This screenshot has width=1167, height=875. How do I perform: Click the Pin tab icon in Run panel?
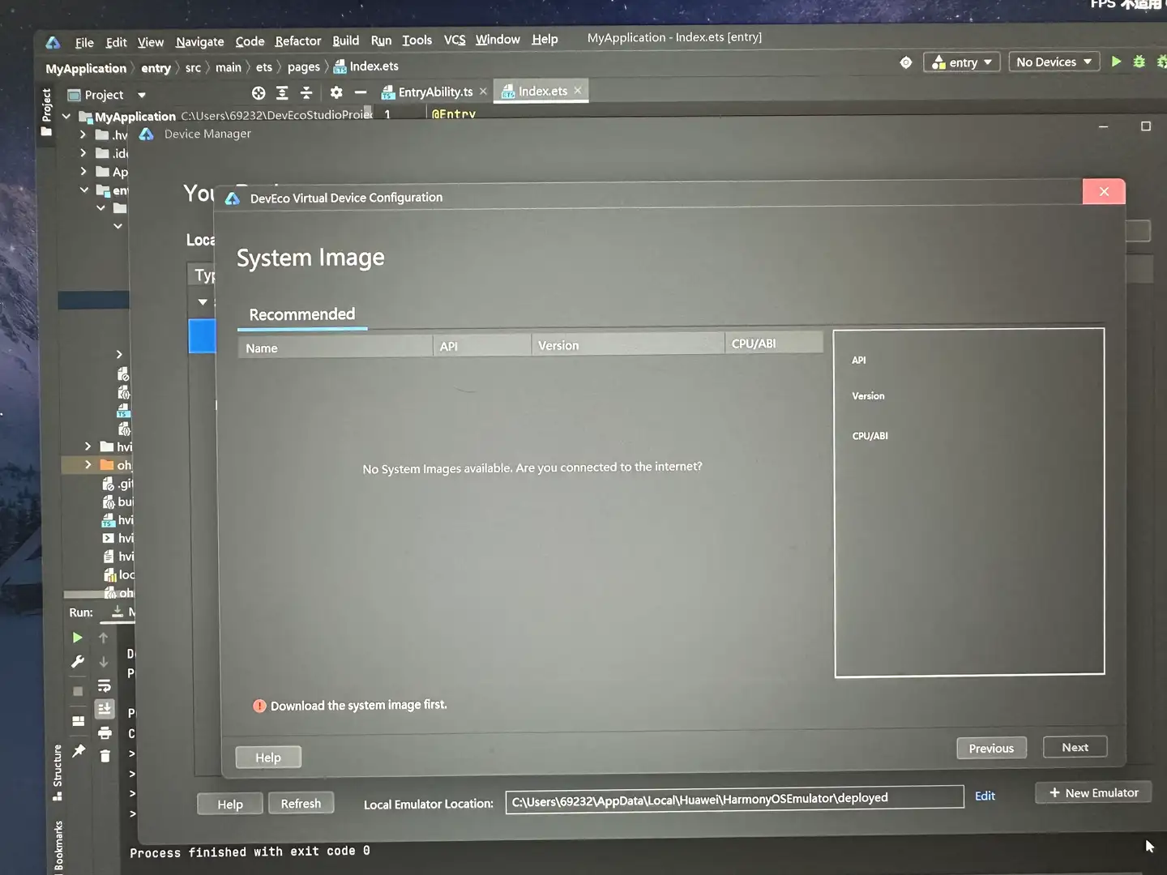79,751
